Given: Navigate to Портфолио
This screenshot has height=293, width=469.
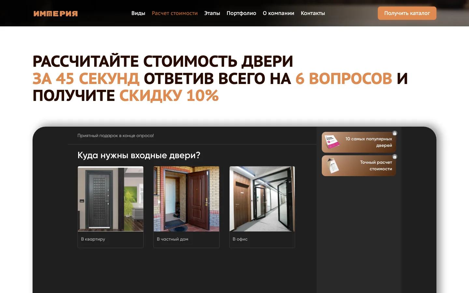Looking at the screenshot, I should 241,13.
